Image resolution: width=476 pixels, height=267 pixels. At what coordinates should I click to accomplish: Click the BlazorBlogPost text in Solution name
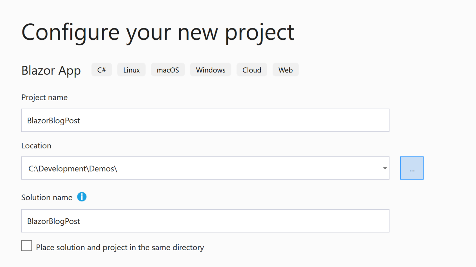(x=54, y=221)
